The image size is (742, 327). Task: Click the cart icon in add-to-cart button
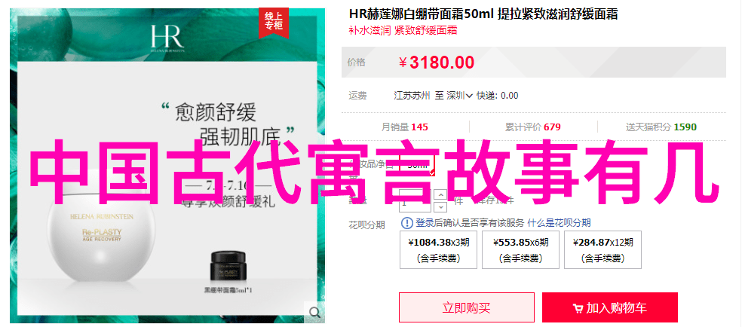pos(578,309)
